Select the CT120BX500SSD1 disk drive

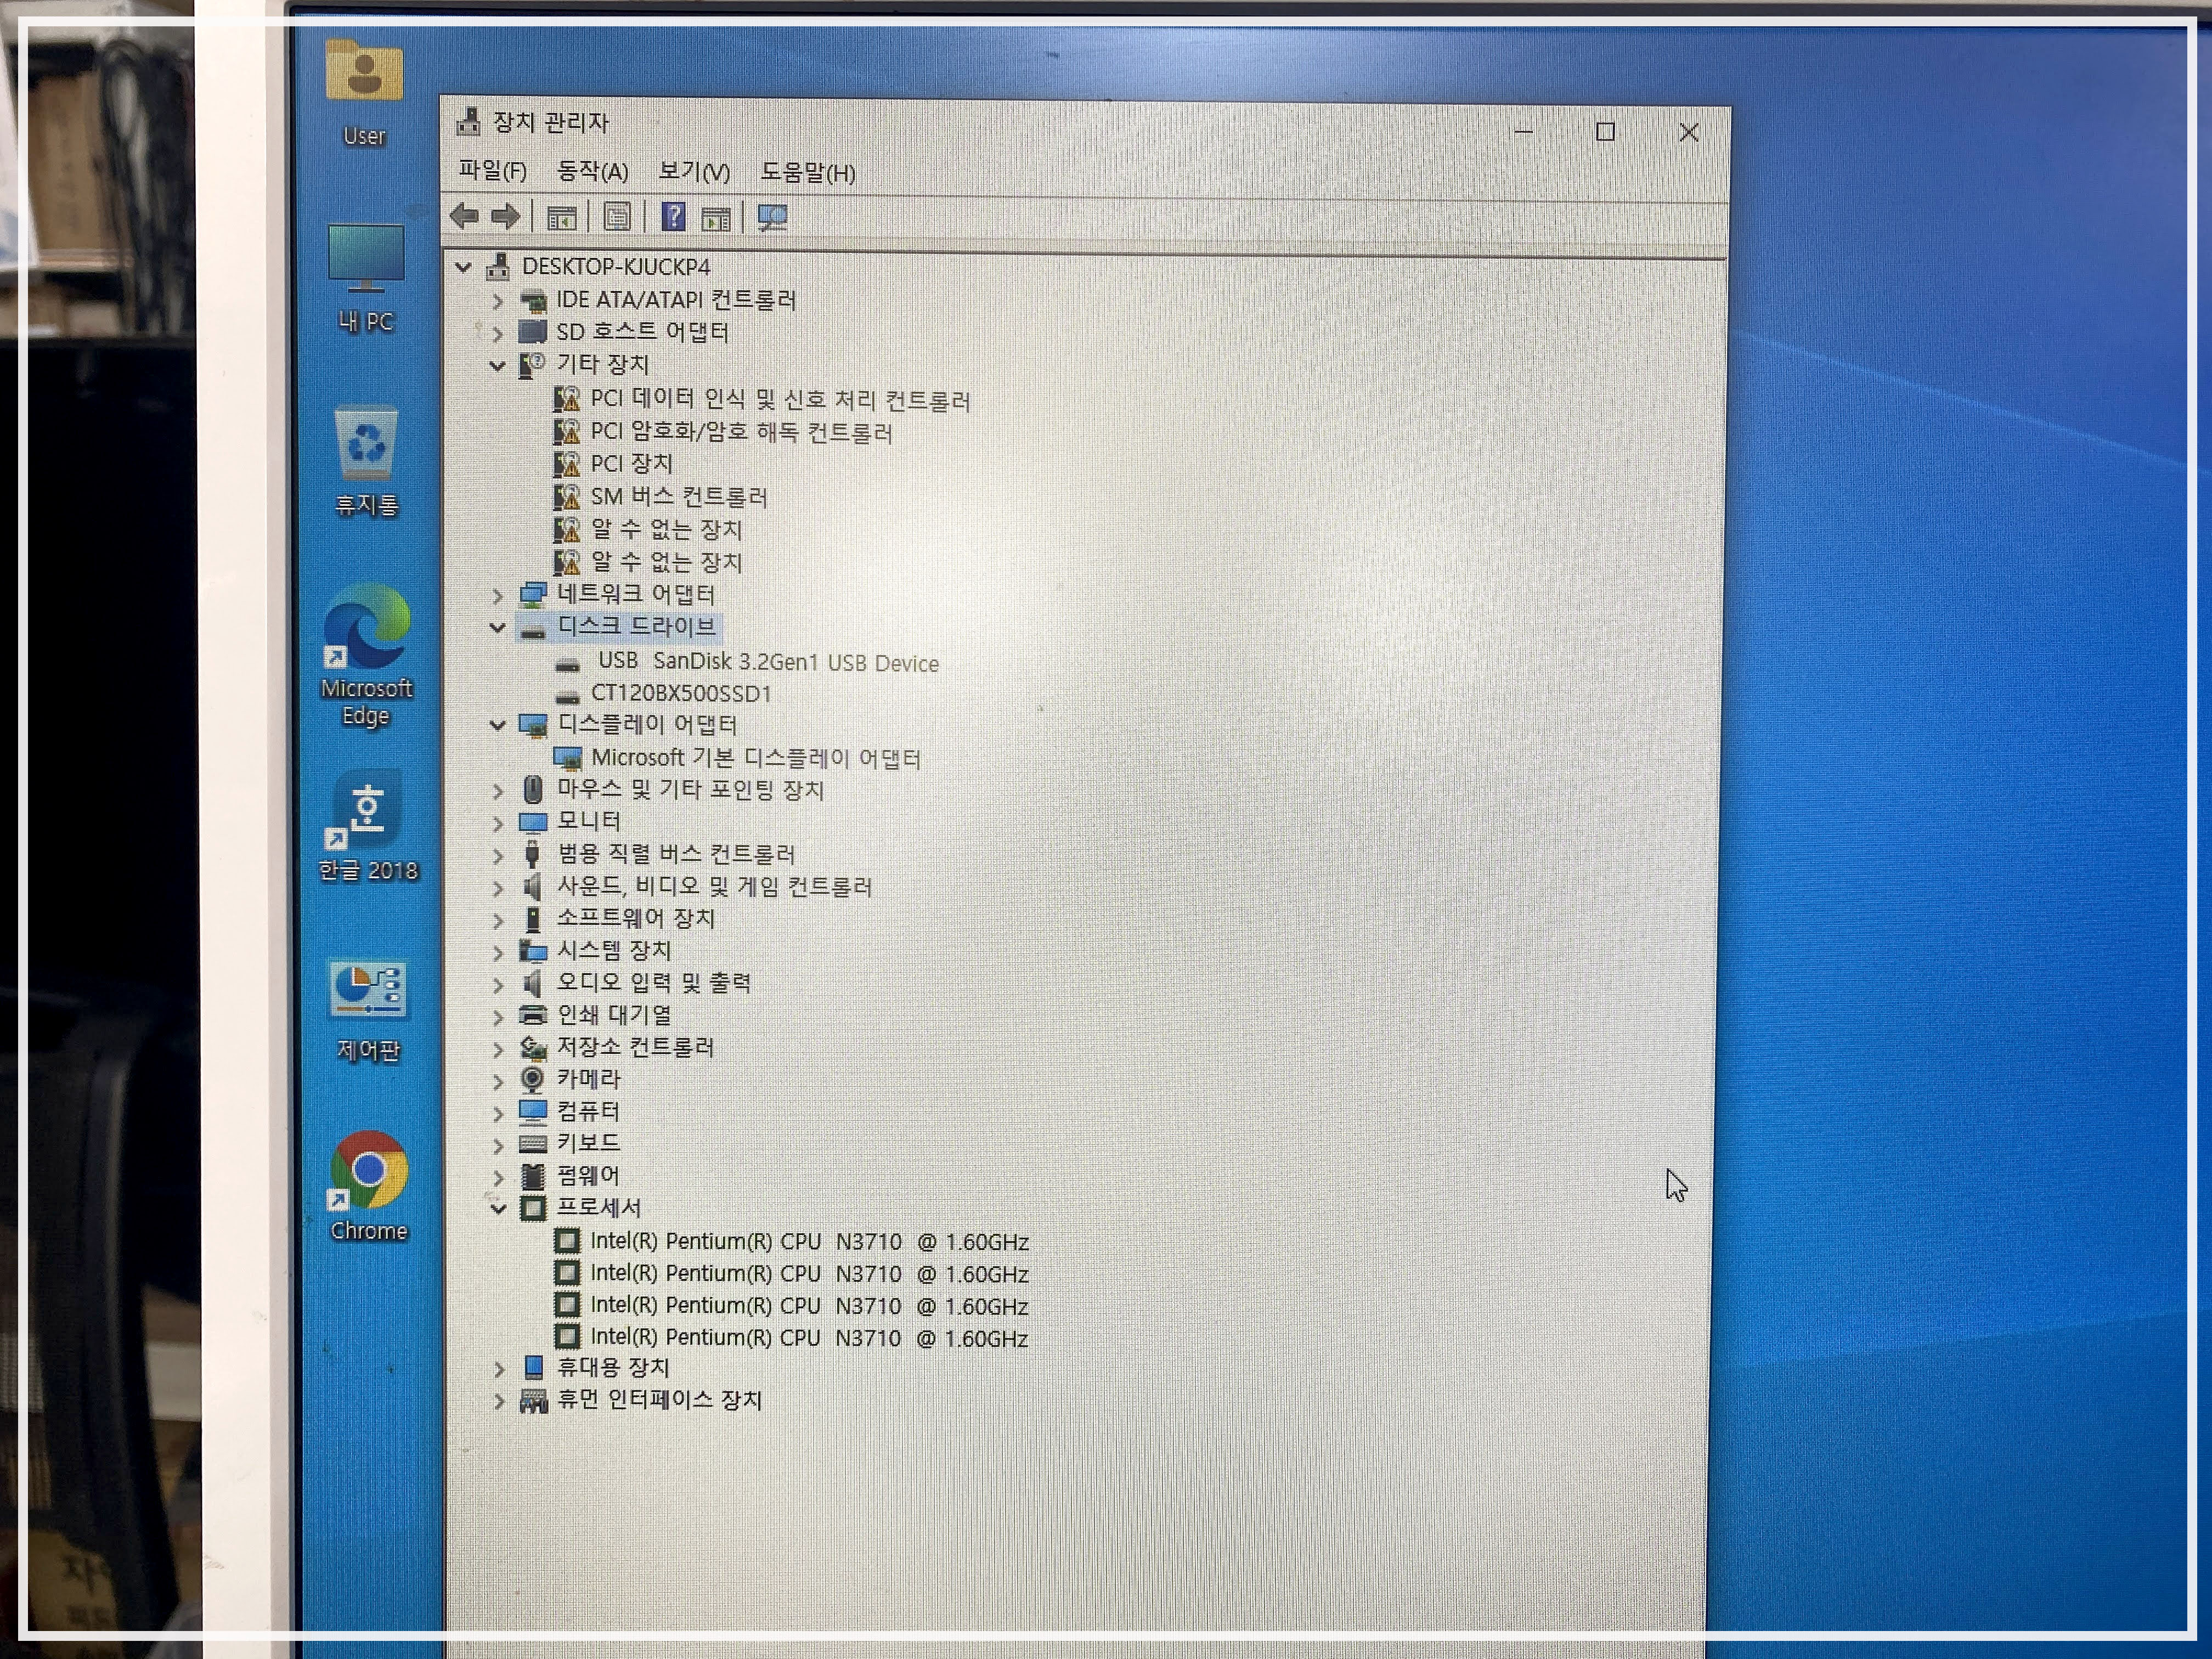tap(680, 693)
